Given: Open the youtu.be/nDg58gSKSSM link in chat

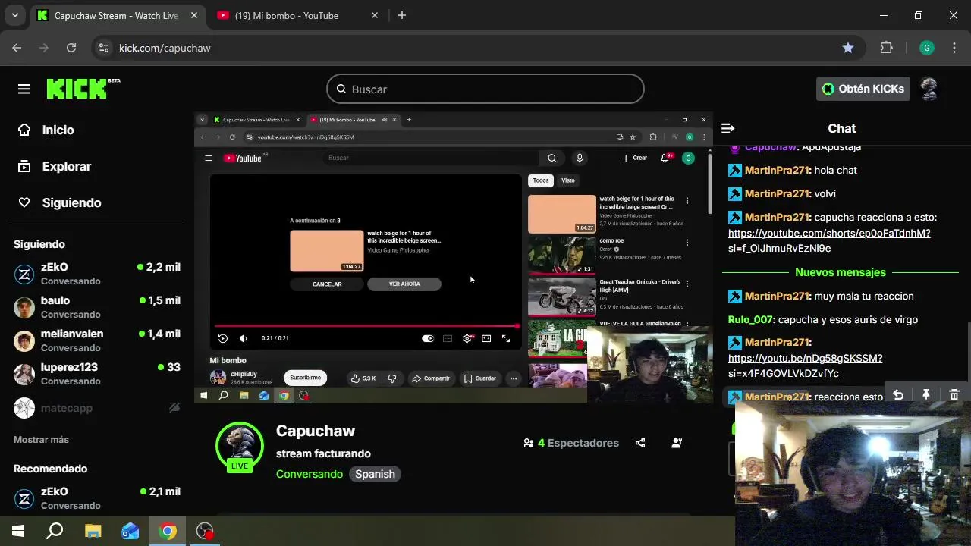Looking at the screenshot, I should [x=805, y=366].
